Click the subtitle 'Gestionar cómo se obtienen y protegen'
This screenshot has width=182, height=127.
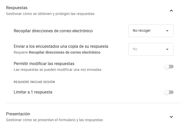[x=50, y=14]
